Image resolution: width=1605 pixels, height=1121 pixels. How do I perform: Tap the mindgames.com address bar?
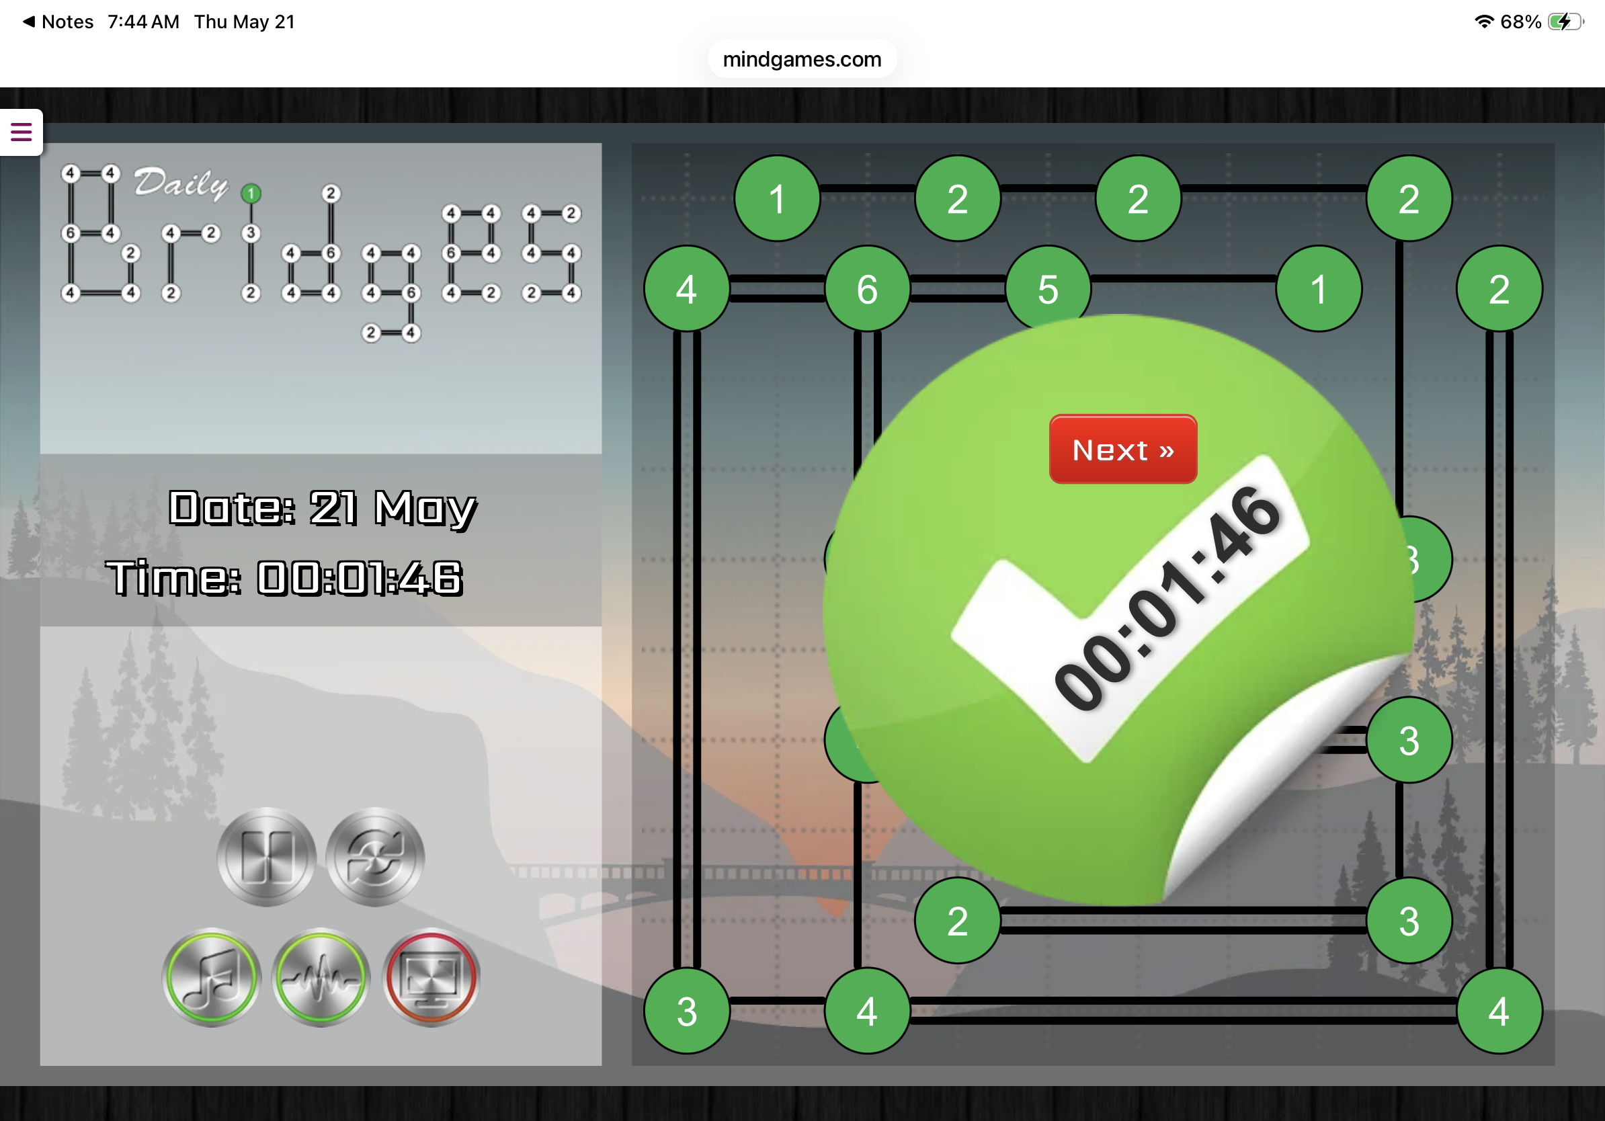802,59
